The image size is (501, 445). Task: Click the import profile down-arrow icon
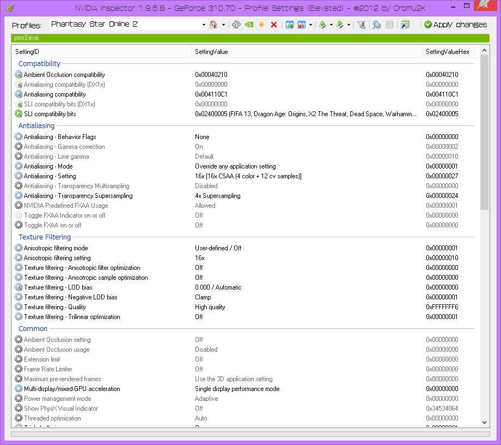[x=340, y=25]
